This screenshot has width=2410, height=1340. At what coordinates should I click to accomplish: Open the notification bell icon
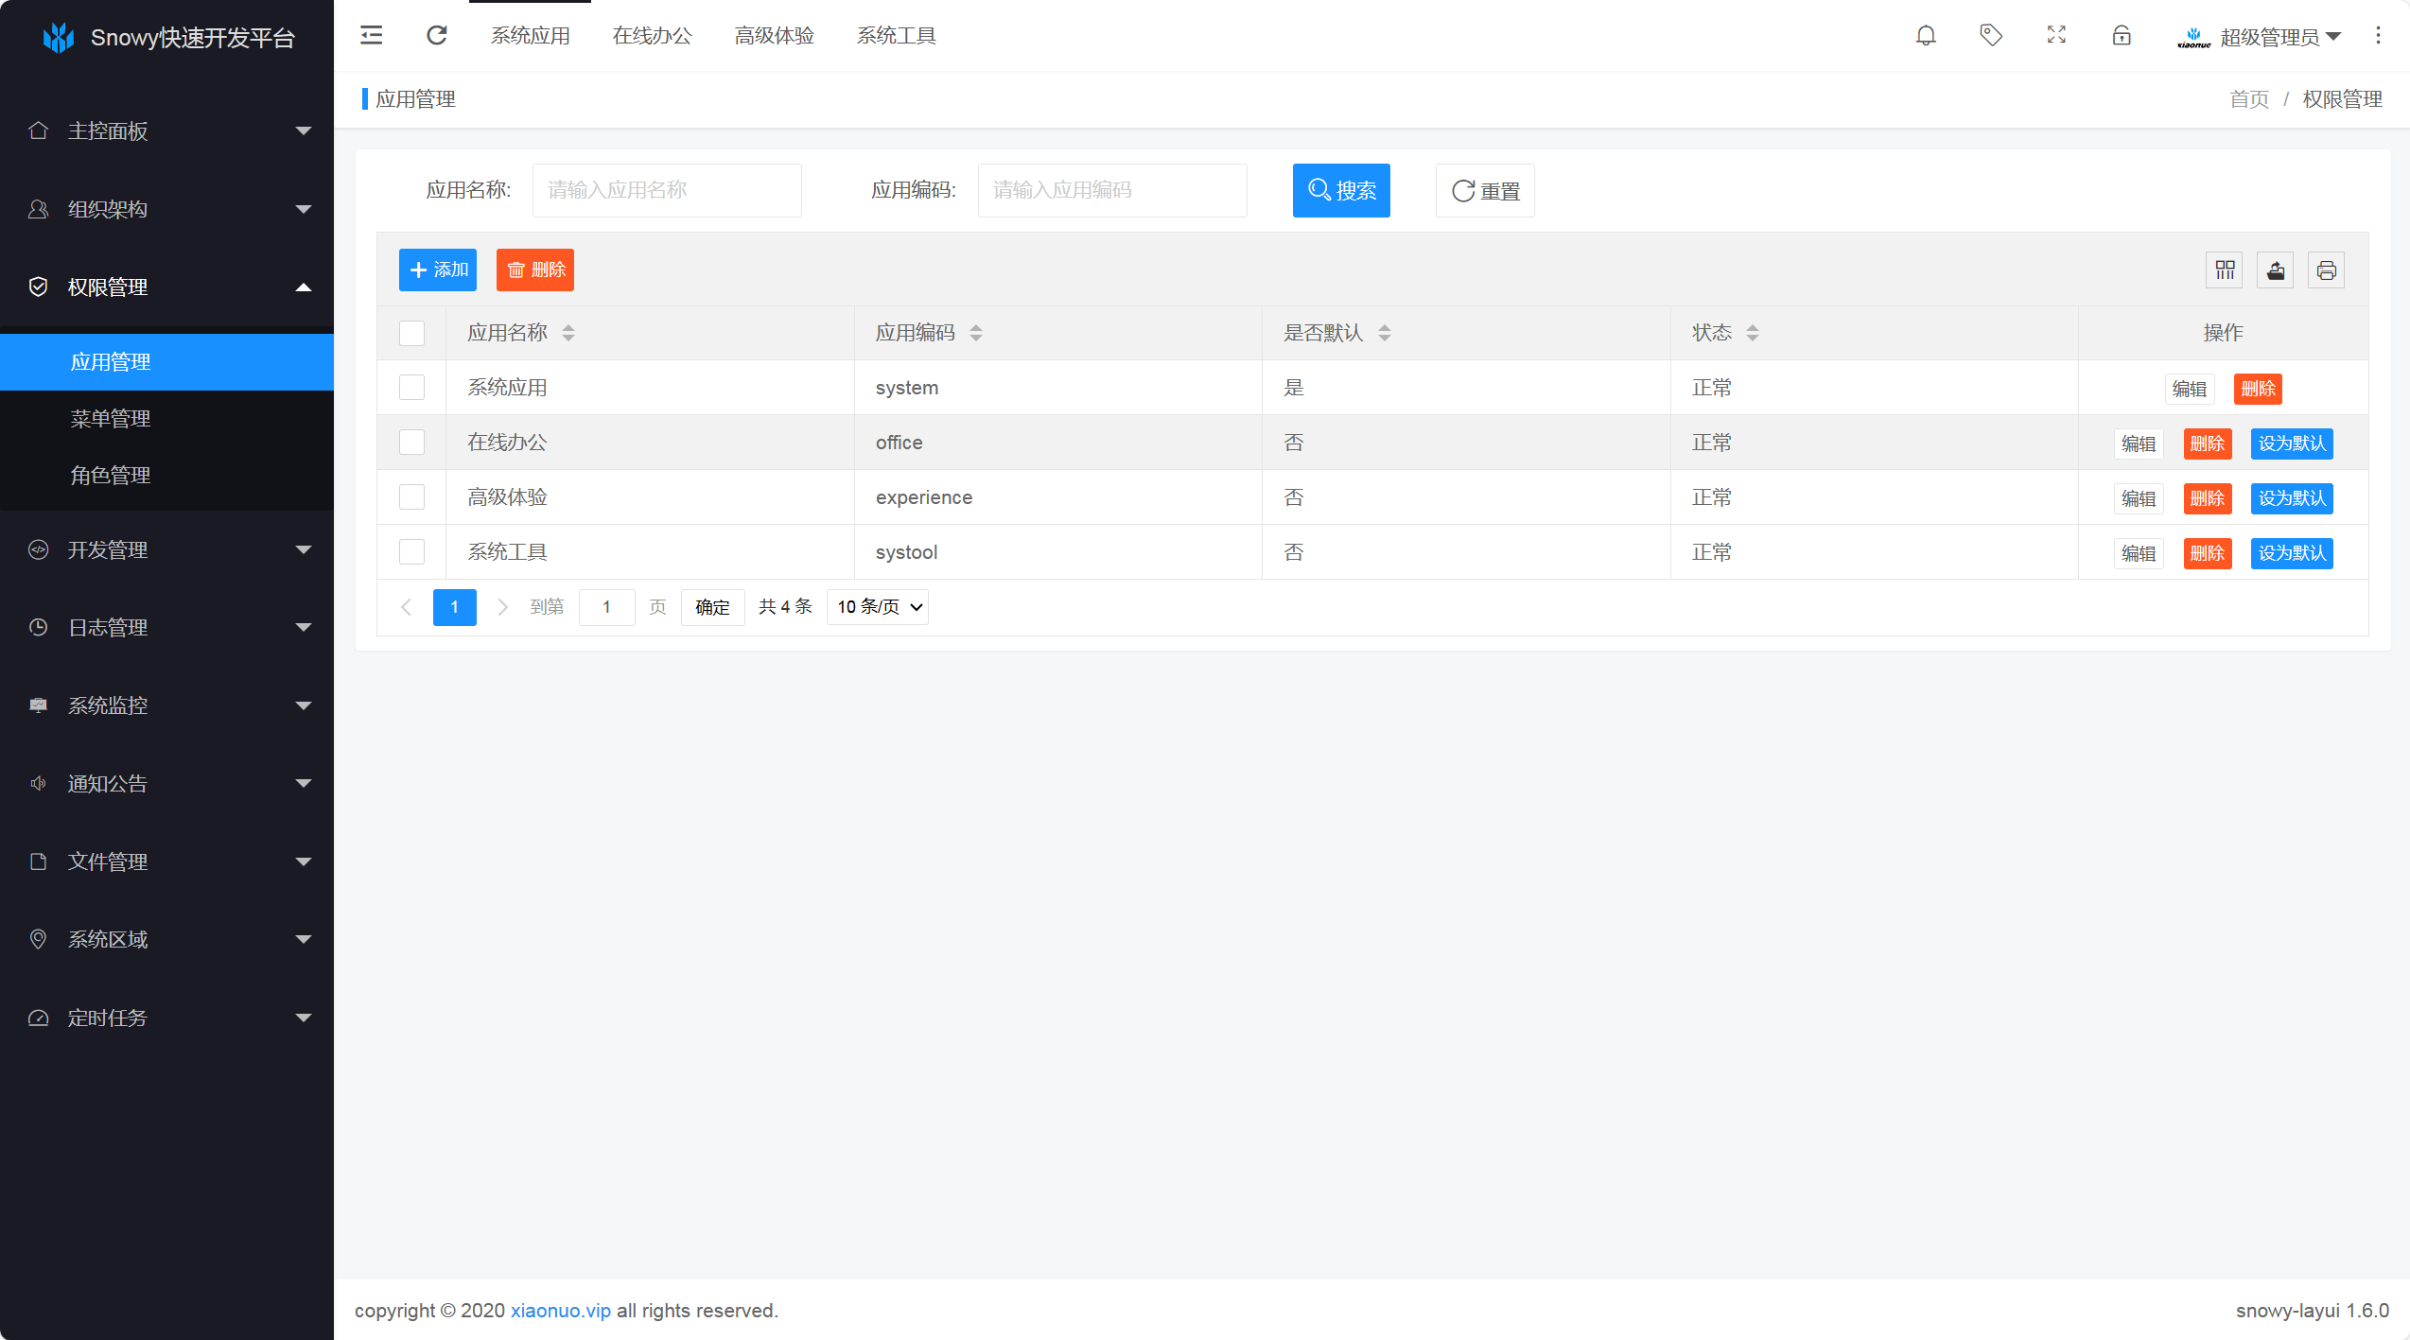(x=1926, y=36)
